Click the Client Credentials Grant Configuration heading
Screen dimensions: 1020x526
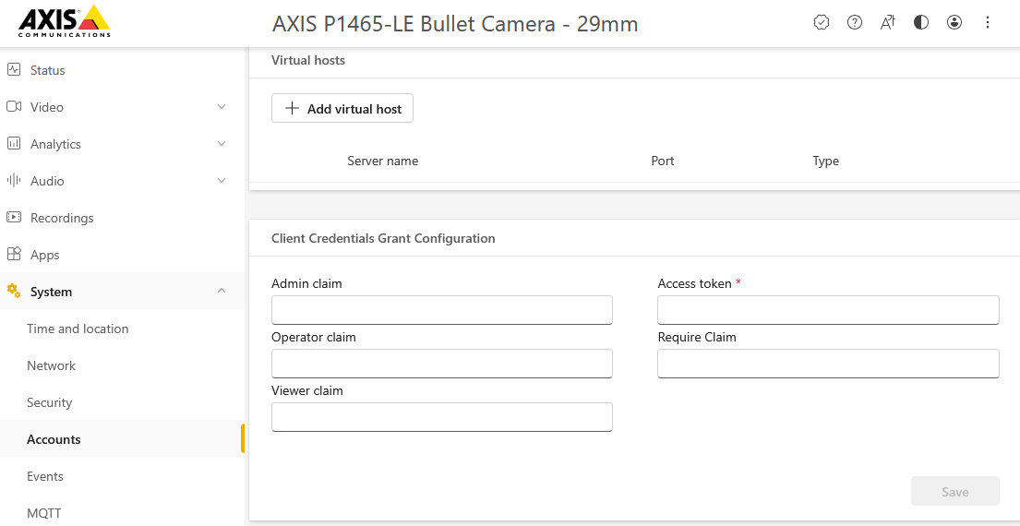coord(383,238)
